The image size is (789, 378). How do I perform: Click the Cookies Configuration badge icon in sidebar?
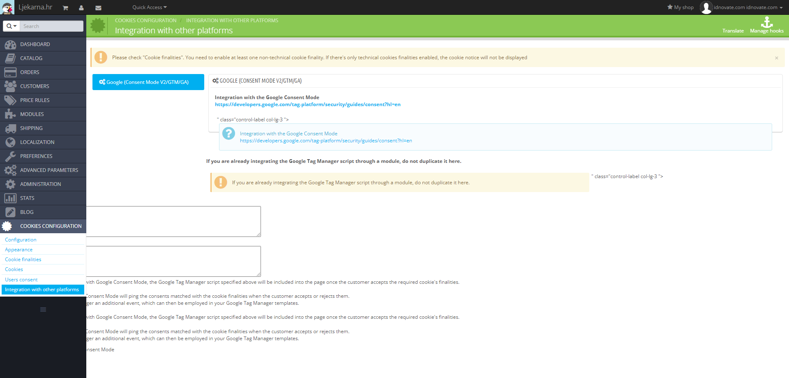coord(7,226)
